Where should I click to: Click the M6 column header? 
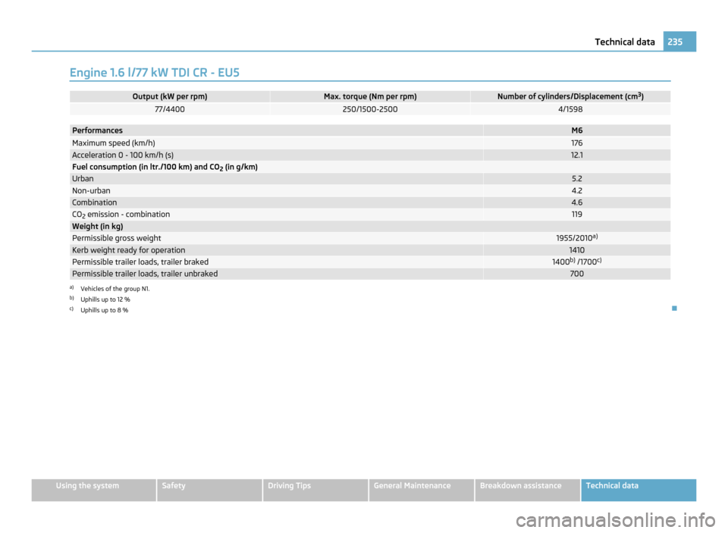point(576,131)
